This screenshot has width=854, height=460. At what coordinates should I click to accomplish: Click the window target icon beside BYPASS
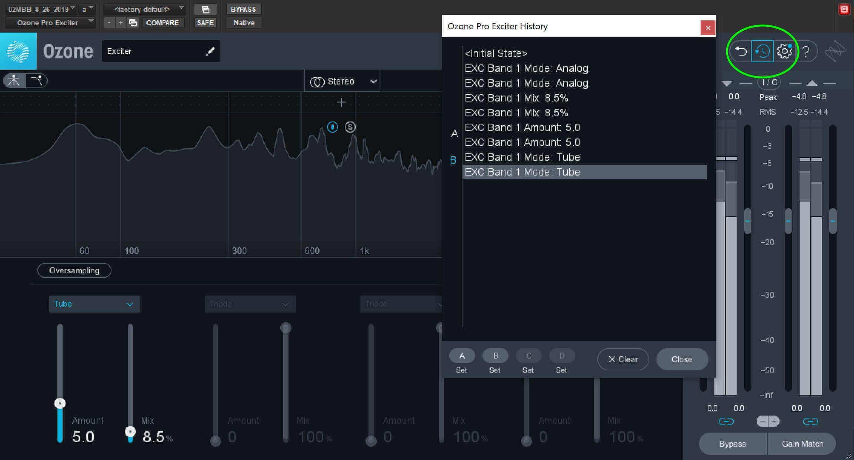[206, 9]
